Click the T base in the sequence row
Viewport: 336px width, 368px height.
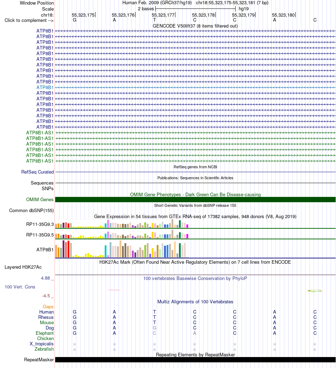155,20
